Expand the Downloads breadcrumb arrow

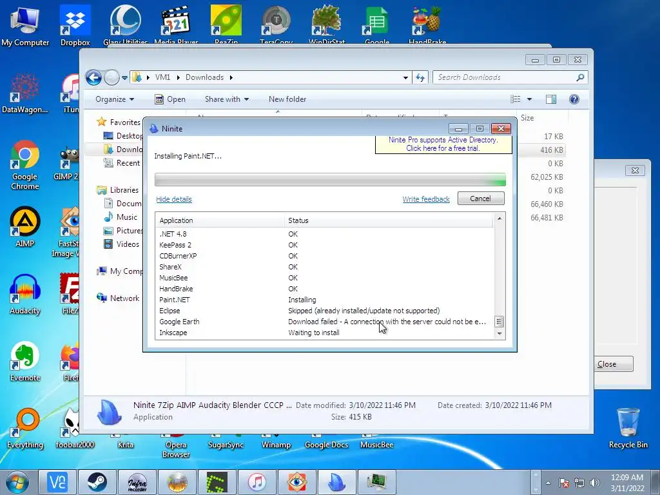tap(231, 77)
